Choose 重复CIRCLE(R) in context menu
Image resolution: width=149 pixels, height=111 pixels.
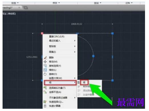(x=60, y=37)
